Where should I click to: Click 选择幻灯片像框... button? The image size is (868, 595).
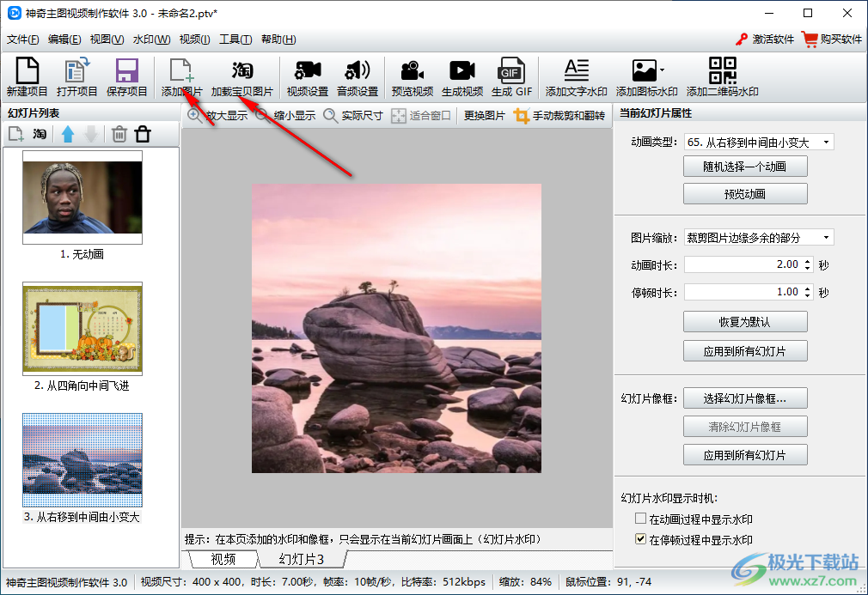pyautogui.click(x=745, y=398)
